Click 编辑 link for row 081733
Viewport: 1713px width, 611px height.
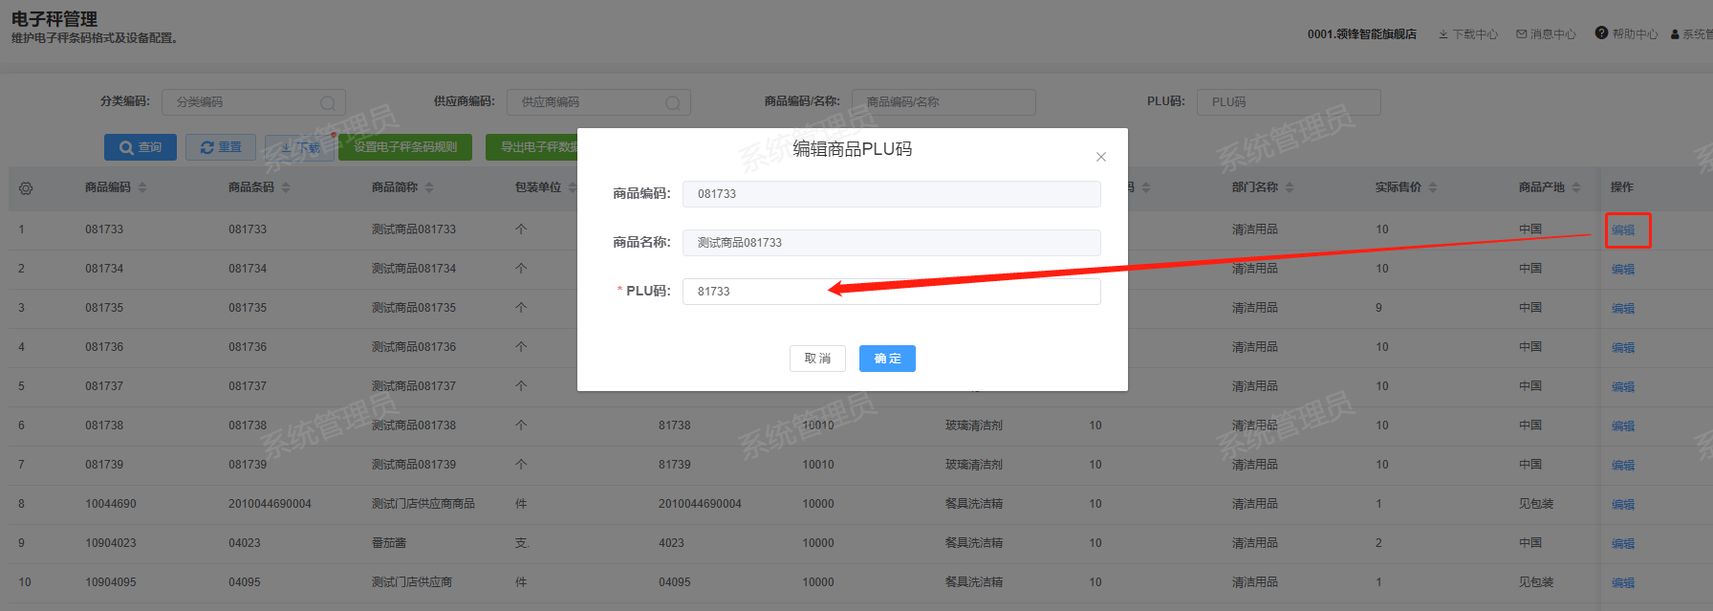click(1623, 230)
